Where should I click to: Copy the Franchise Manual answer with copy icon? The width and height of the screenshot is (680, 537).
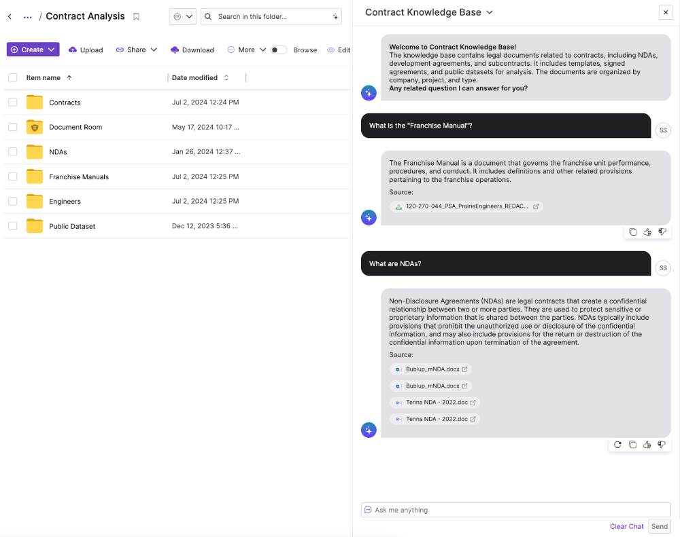pos(632,232)
